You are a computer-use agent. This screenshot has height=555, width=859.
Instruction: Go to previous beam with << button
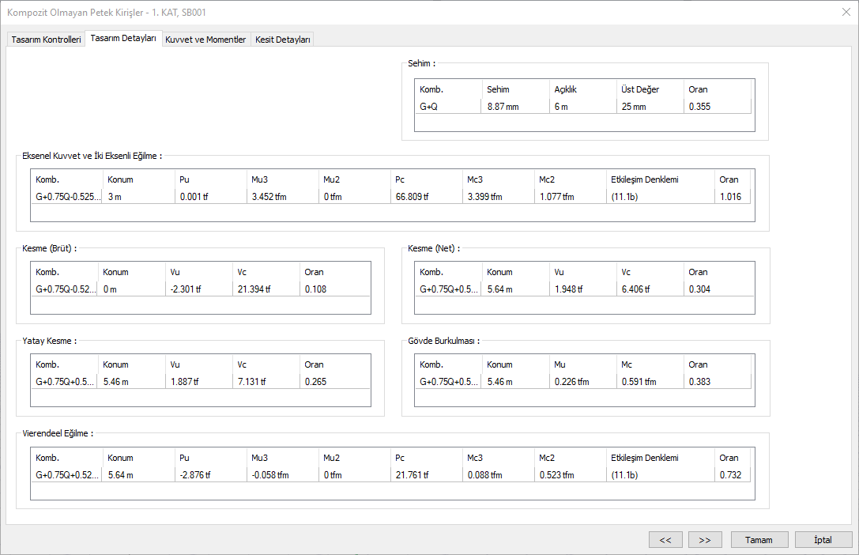click(665, 540)
